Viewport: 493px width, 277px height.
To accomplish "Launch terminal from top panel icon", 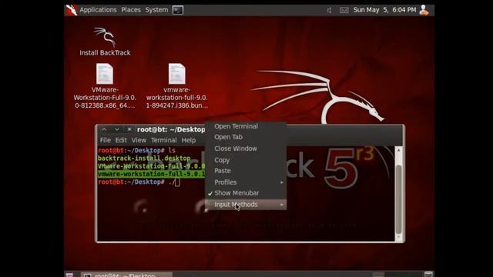I will coord(178,10).
